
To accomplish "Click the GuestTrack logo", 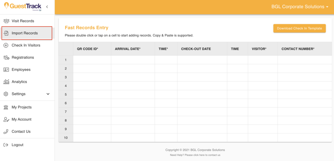I will 23,7.
